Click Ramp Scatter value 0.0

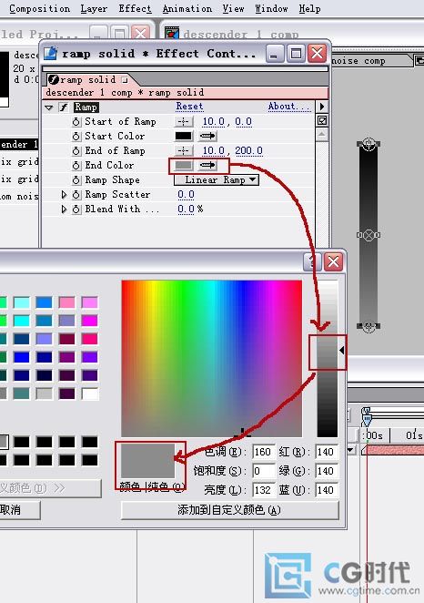[x=186, y=195]
